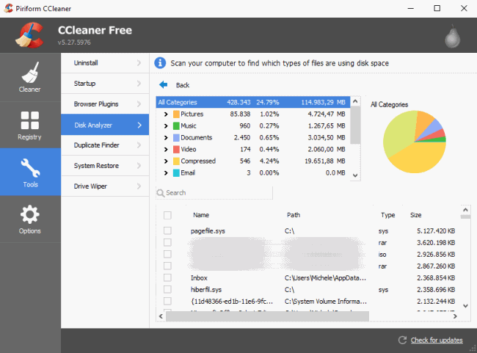Select the hiberfil.sys file name
This screenshot has height=353, width=477.
(206, 290)
